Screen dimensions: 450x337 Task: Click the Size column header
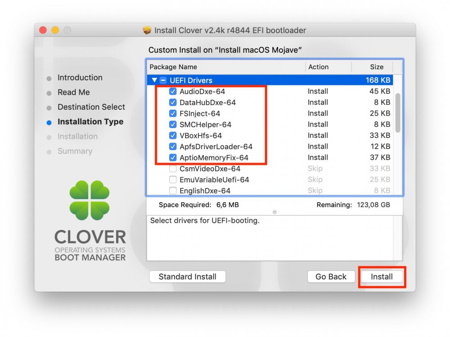[x=377, y=67]
